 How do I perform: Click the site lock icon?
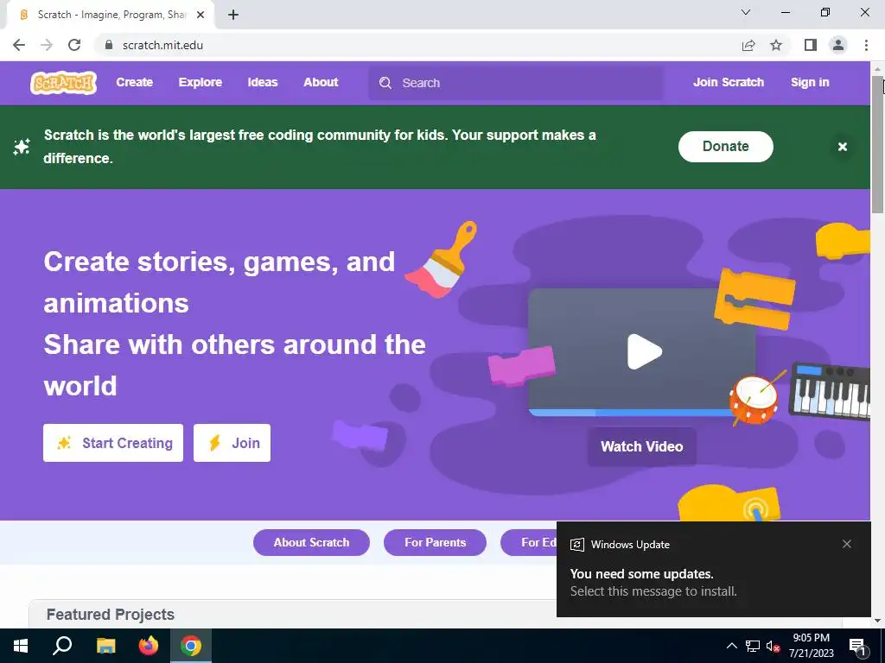[x=109, y=45]
